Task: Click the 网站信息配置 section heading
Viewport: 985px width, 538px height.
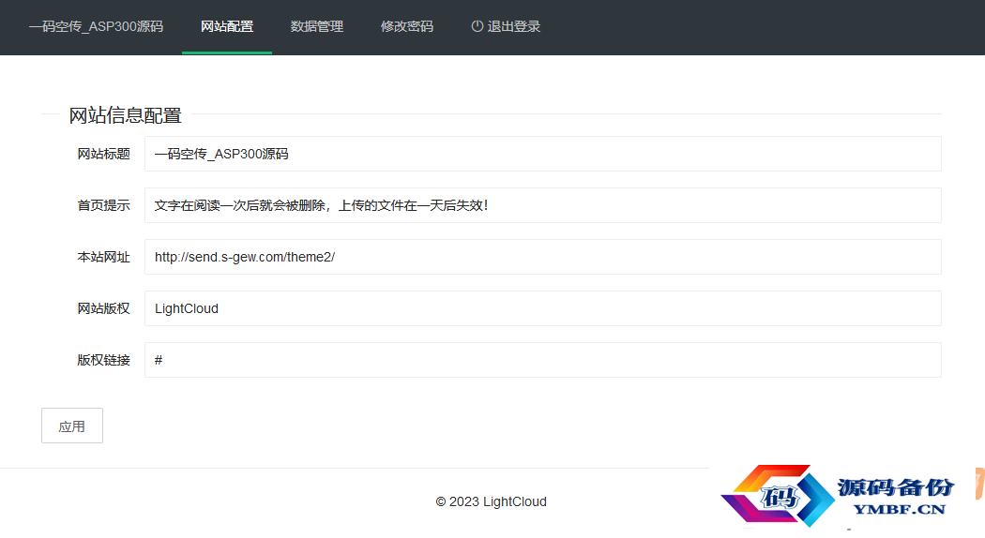Action: point(125,115)
